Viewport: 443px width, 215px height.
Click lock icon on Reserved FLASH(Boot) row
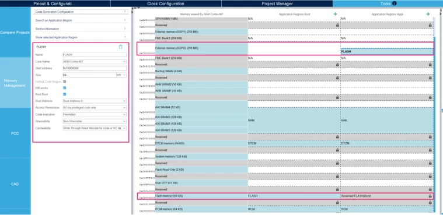(430, 196)
